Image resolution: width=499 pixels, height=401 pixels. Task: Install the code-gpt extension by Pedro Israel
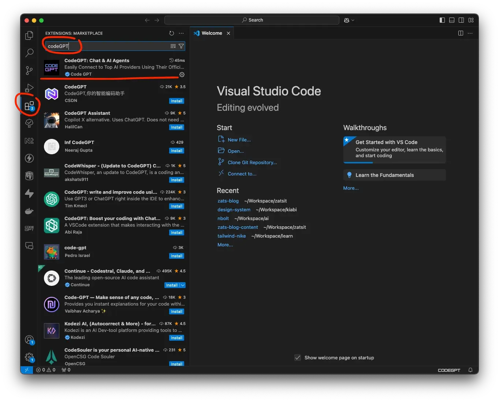(x=176, y=256)
